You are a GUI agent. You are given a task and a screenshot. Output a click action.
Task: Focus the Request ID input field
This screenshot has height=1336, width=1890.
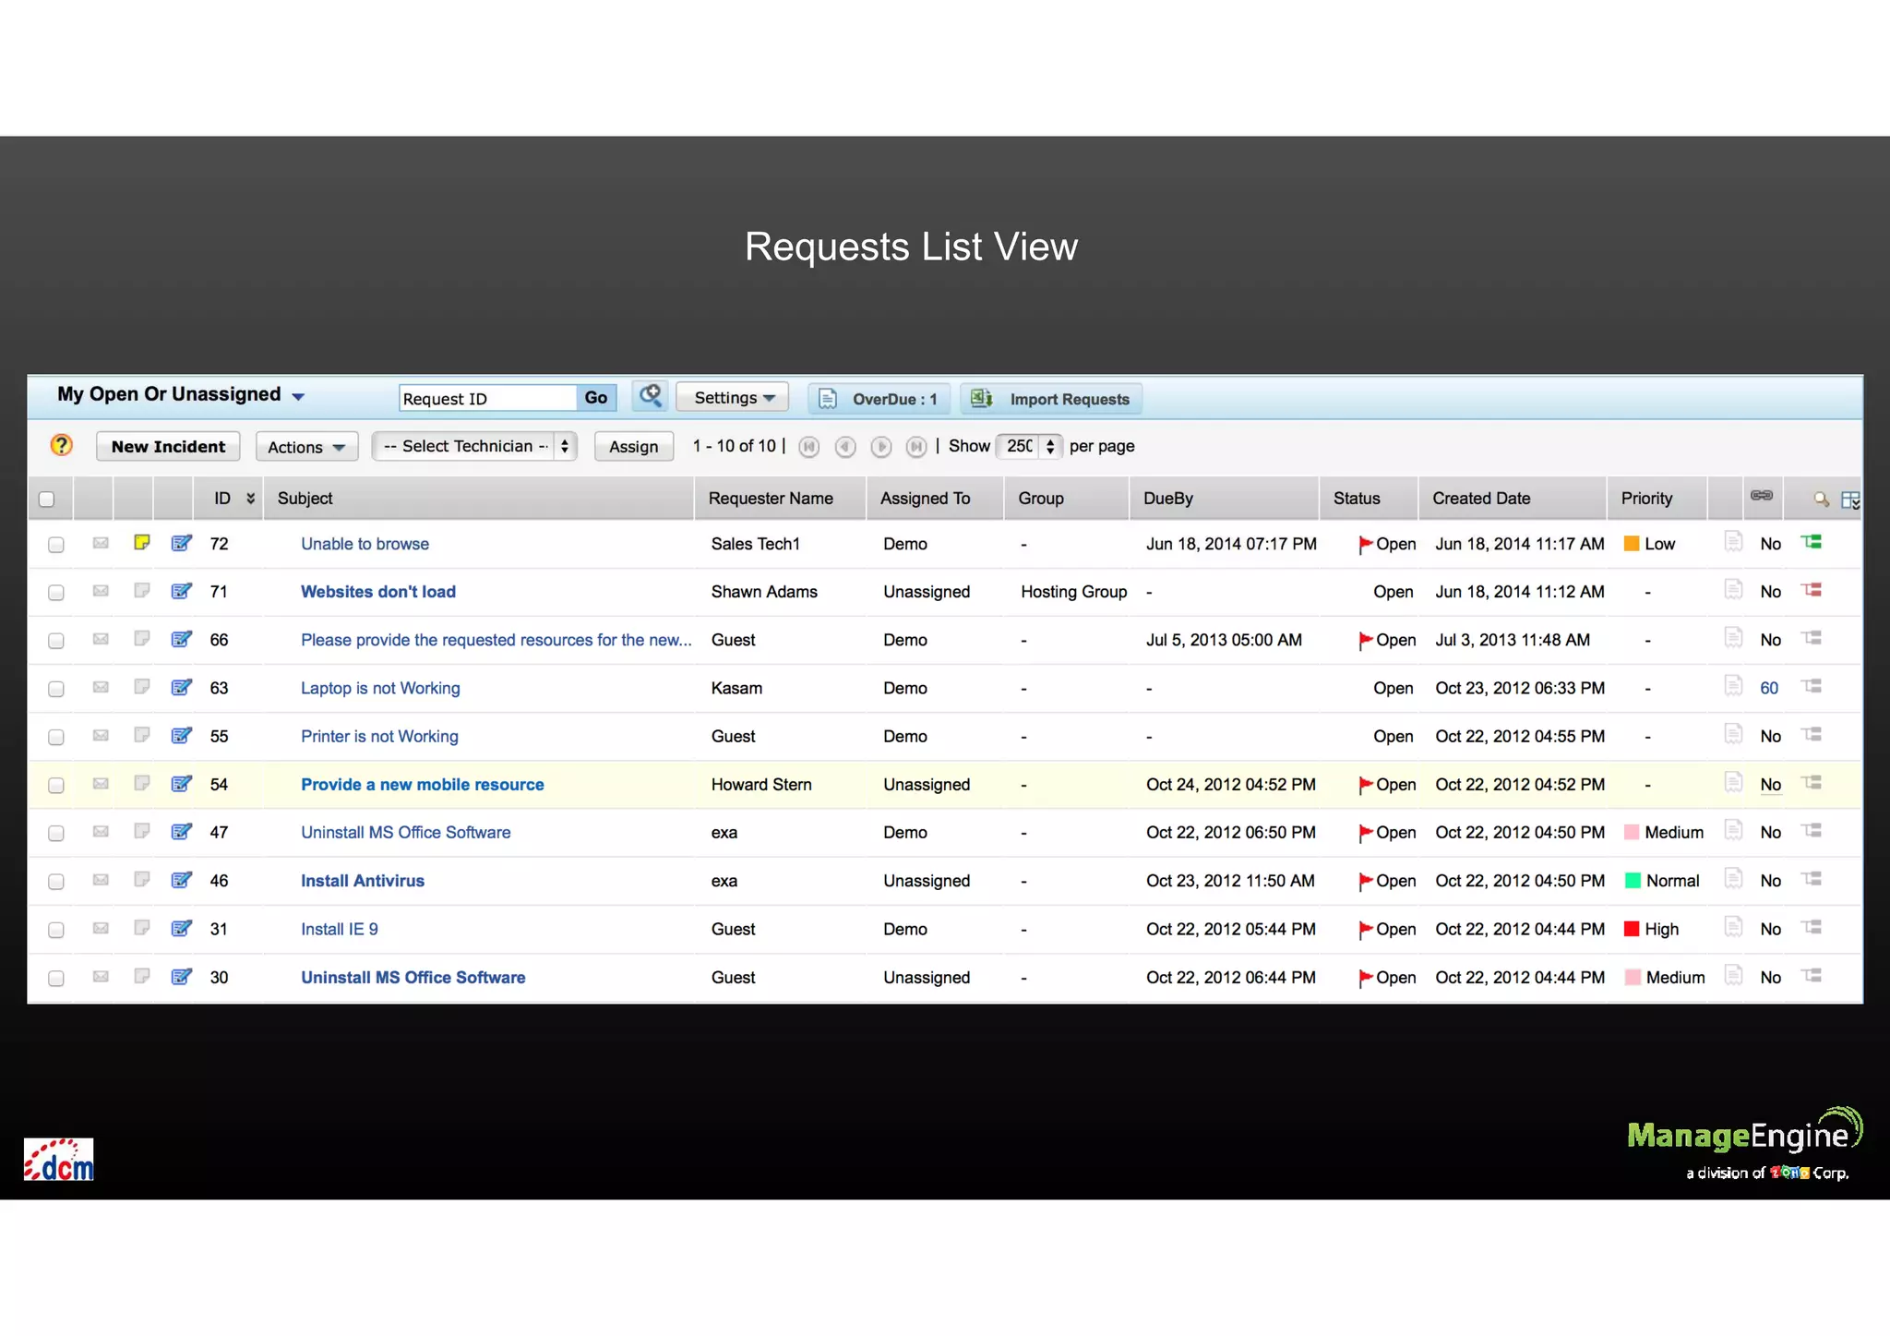click(x=488, y=398)
